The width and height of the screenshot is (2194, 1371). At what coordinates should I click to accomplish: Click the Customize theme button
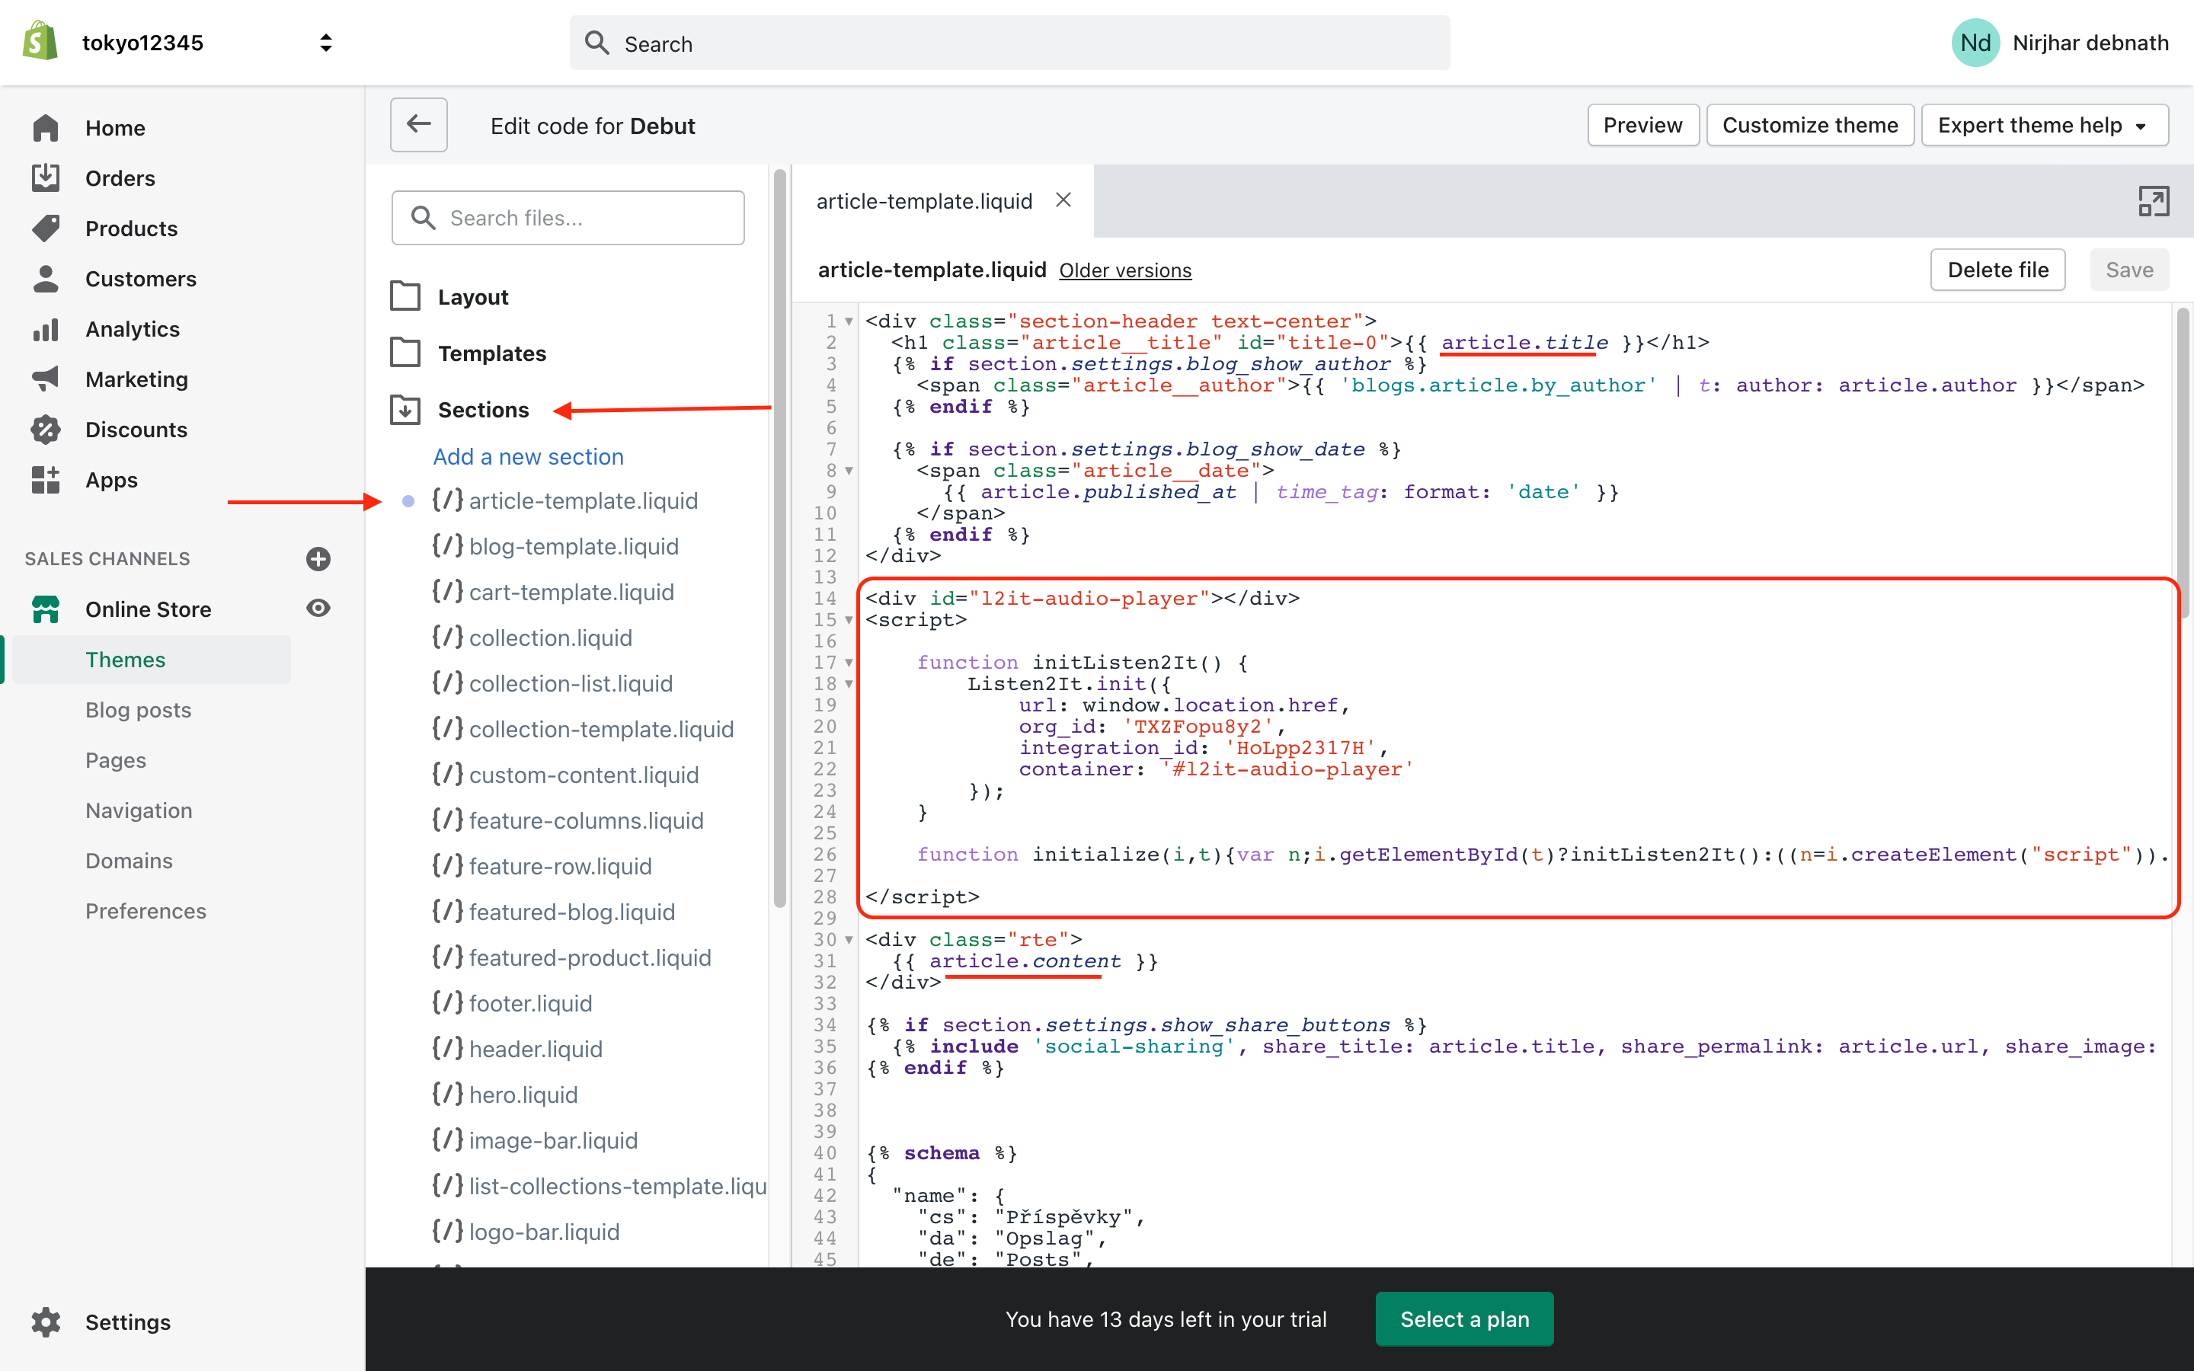1810,125
